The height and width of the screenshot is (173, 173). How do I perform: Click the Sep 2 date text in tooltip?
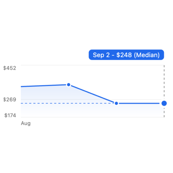(x=101, y=55)
